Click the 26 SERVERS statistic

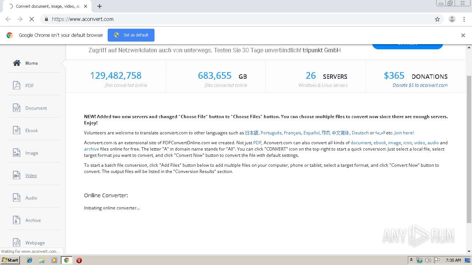click(x=326, y=76)
